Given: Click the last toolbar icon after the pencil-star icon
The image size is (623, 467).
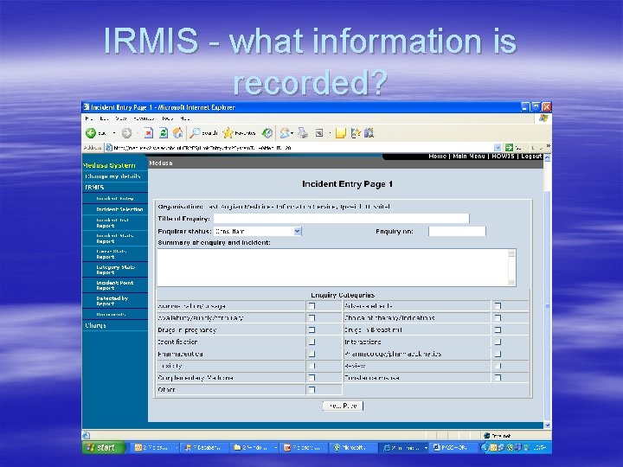Looking at the screenshot, I should (x=369, y=133).
